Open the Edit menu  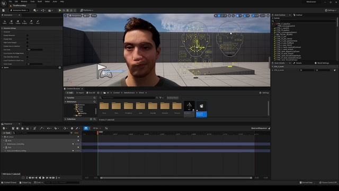(16, 2)
